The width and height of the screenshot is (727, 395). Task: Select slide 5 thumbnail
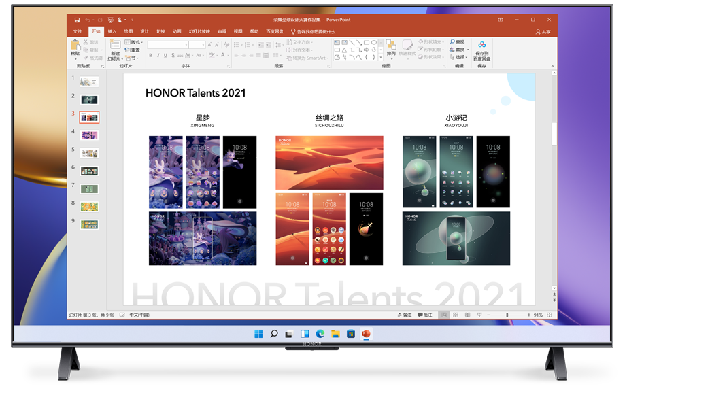tap(89, 153)
